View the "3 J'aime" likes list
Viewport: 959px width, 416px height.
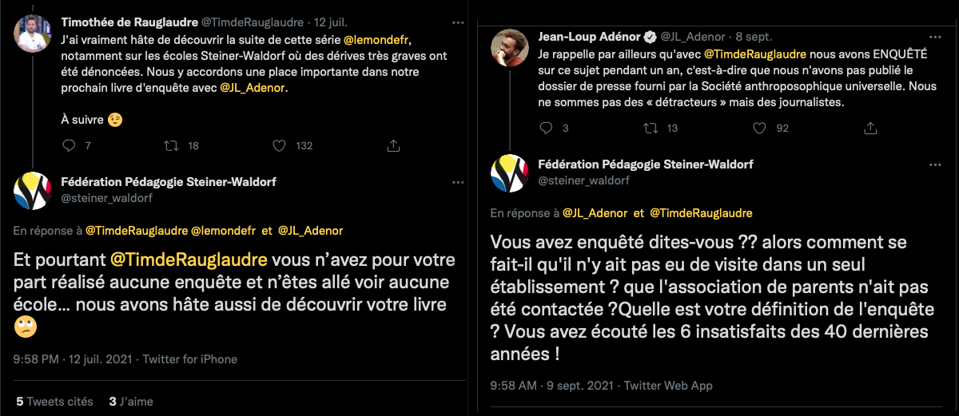(131, 402)
